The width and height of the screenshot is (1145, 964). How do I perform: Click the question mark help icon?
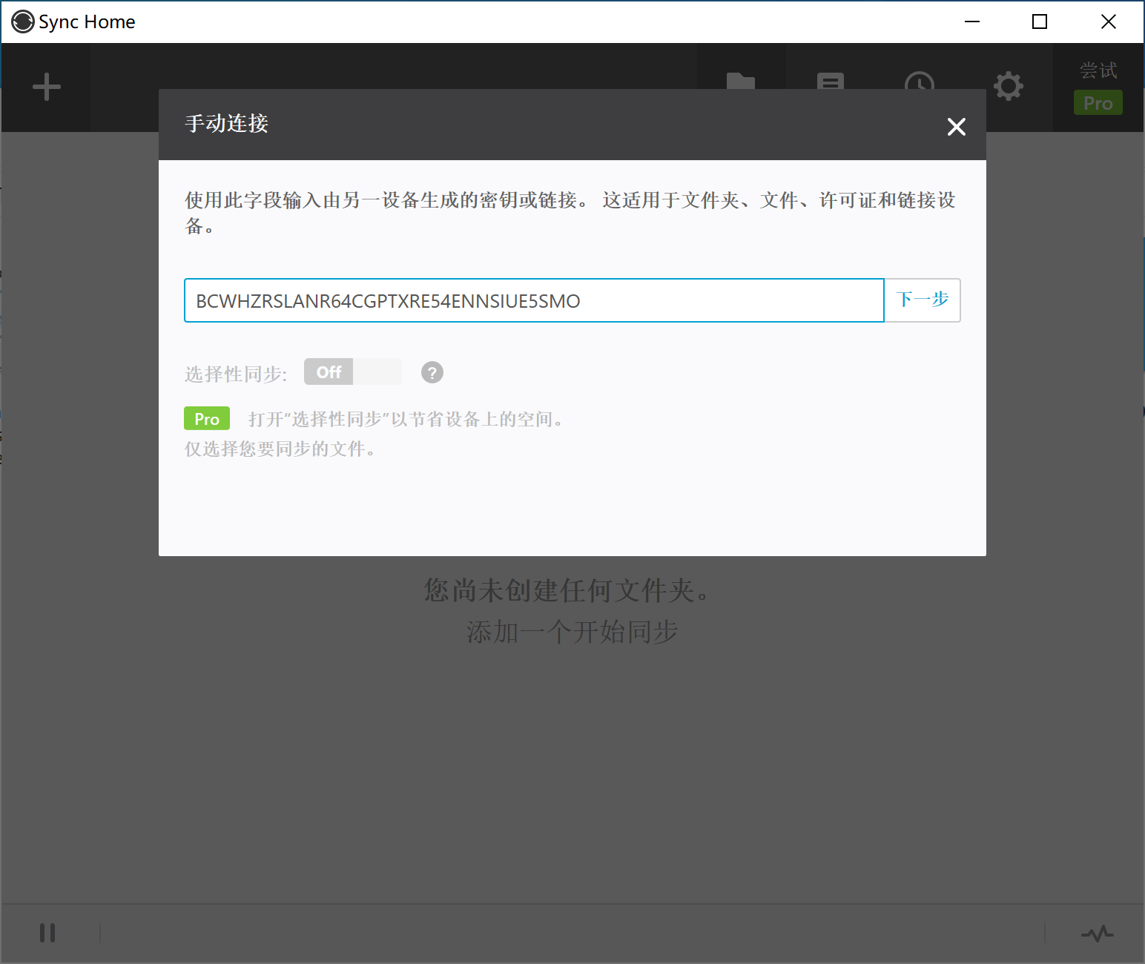point(432,372)
